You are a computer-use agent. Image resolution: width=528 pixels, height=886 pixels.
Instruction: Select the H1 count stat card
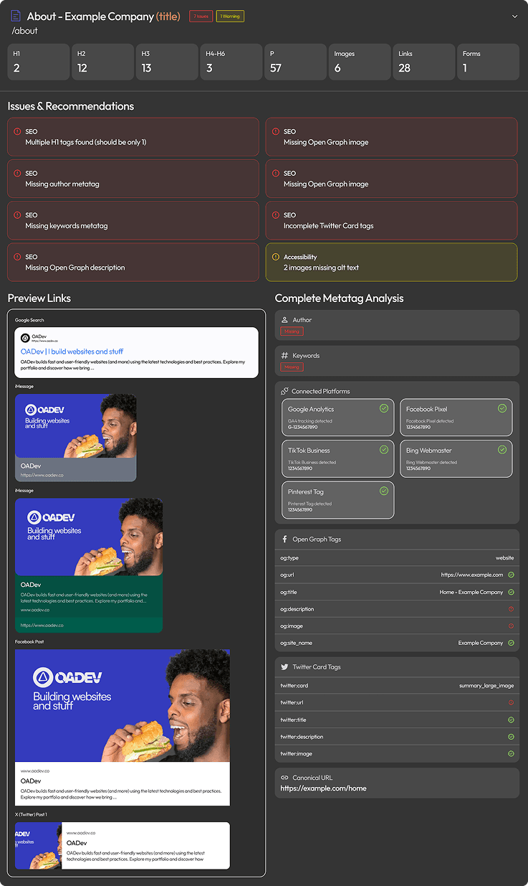click(39, 62)
